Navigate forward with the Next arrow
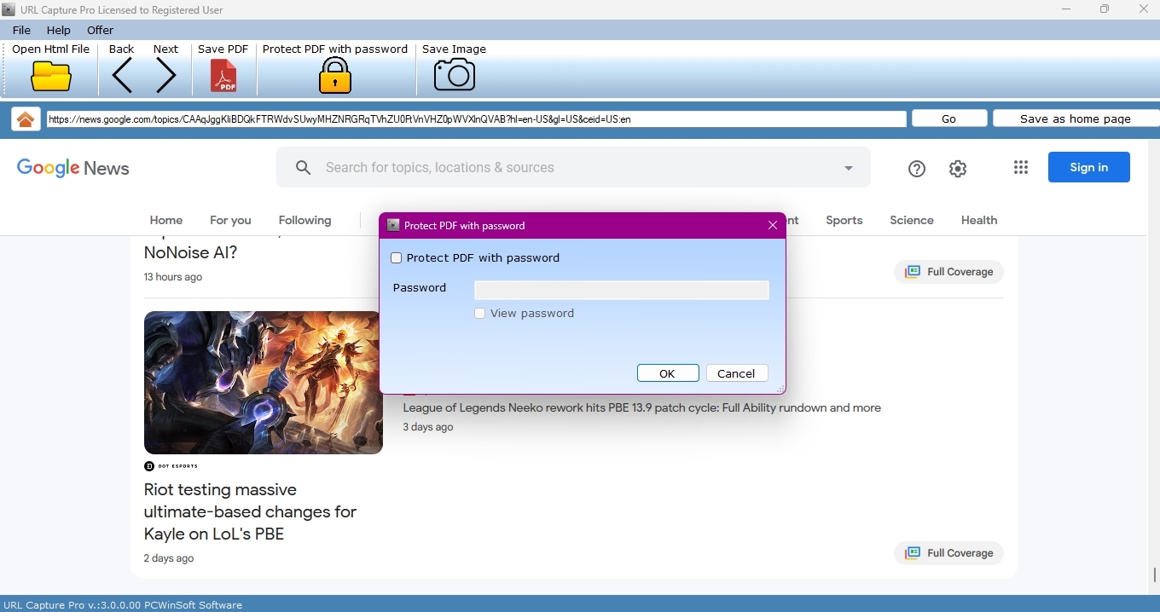Image resolution: width=1160 pixels, height=612 pixels. coord(165,77)
